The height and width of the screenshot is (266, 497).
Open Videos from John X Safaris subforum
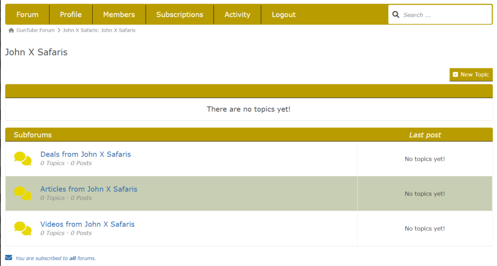point(87,224)
